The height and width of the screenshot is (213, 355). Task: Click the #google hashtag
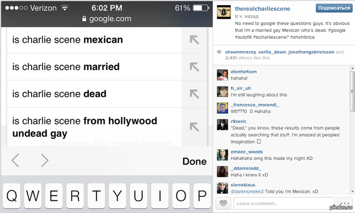[x=337, y=30]
